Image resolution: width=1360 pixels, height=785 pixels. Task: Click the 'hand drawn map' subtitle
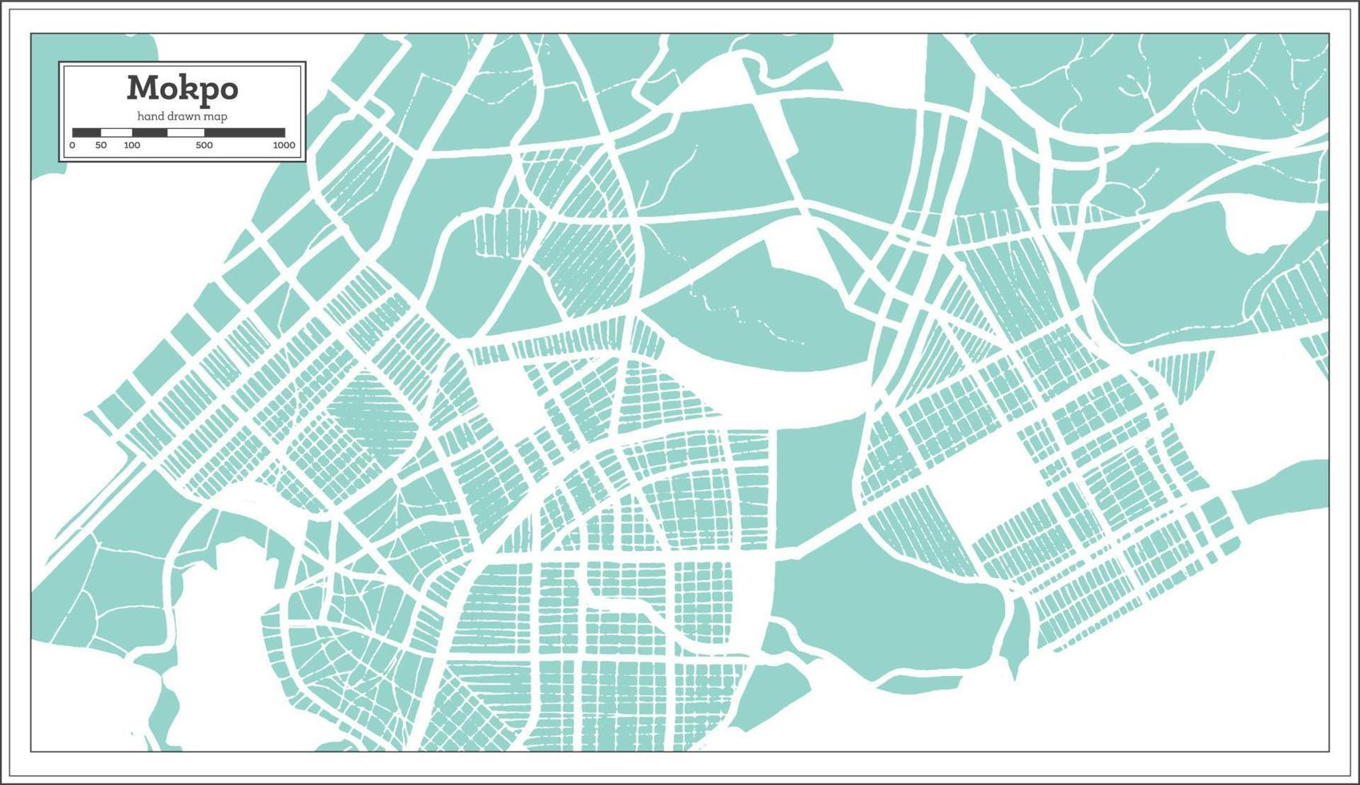point(182,116)
